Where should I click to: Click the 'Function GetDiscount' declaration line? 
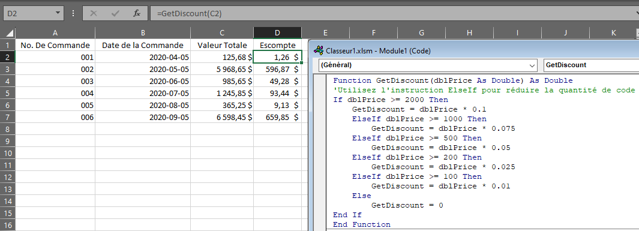coord(452,80)
